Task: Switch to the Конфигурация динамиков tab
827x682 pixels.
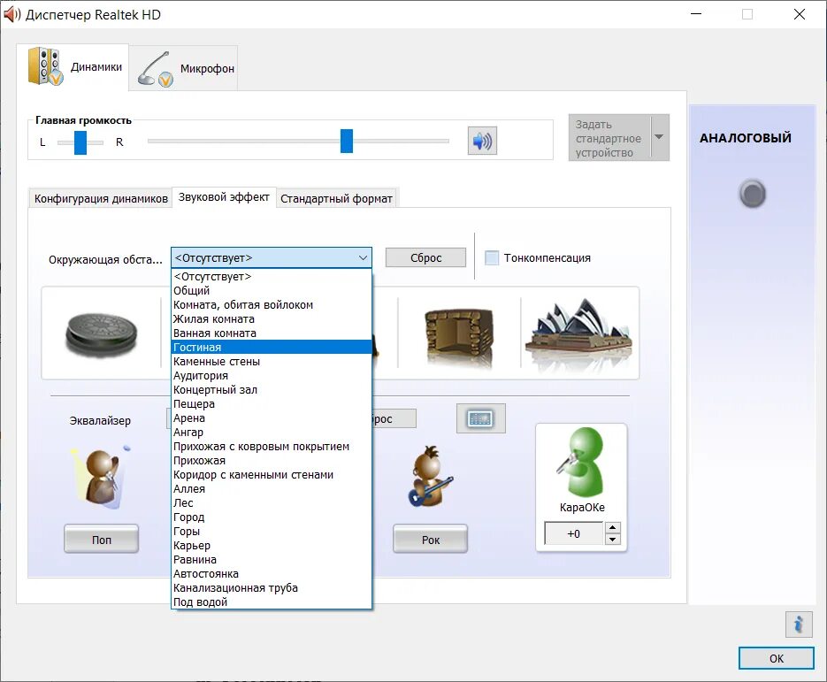Action: (x=98, y=198)
